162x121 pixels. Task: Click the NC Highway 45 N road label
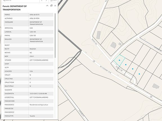pos(105,70)
